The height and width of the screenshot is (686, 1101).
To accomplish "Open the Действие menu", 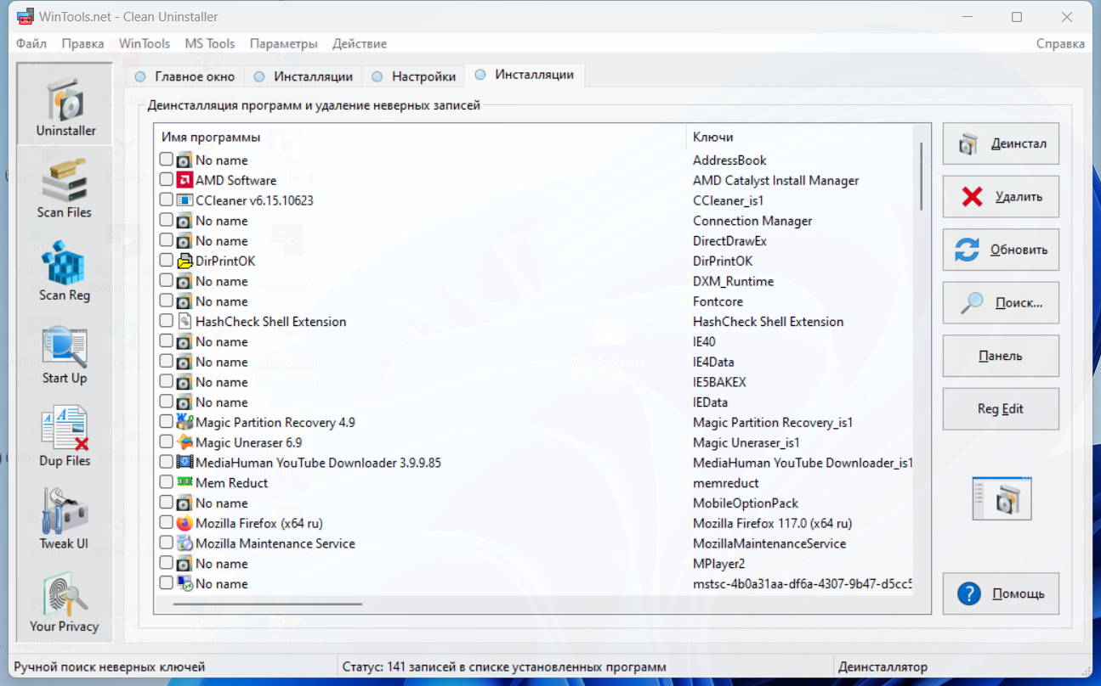I will [360, 43].
